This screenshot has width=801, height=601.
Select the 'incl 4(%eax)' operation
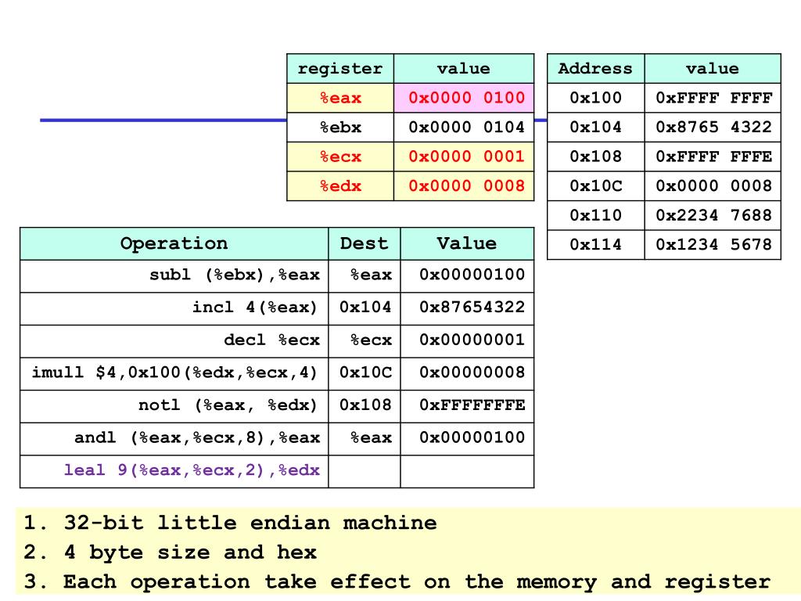click(174, 308)
